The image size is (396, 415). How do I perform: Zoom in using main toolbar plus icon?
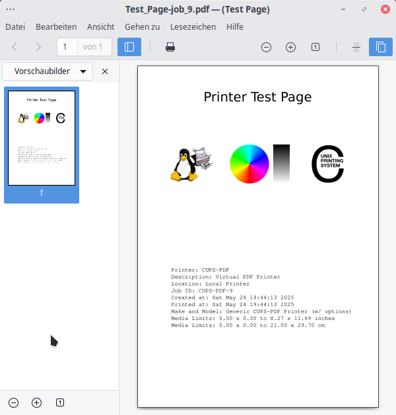[290, 47]
